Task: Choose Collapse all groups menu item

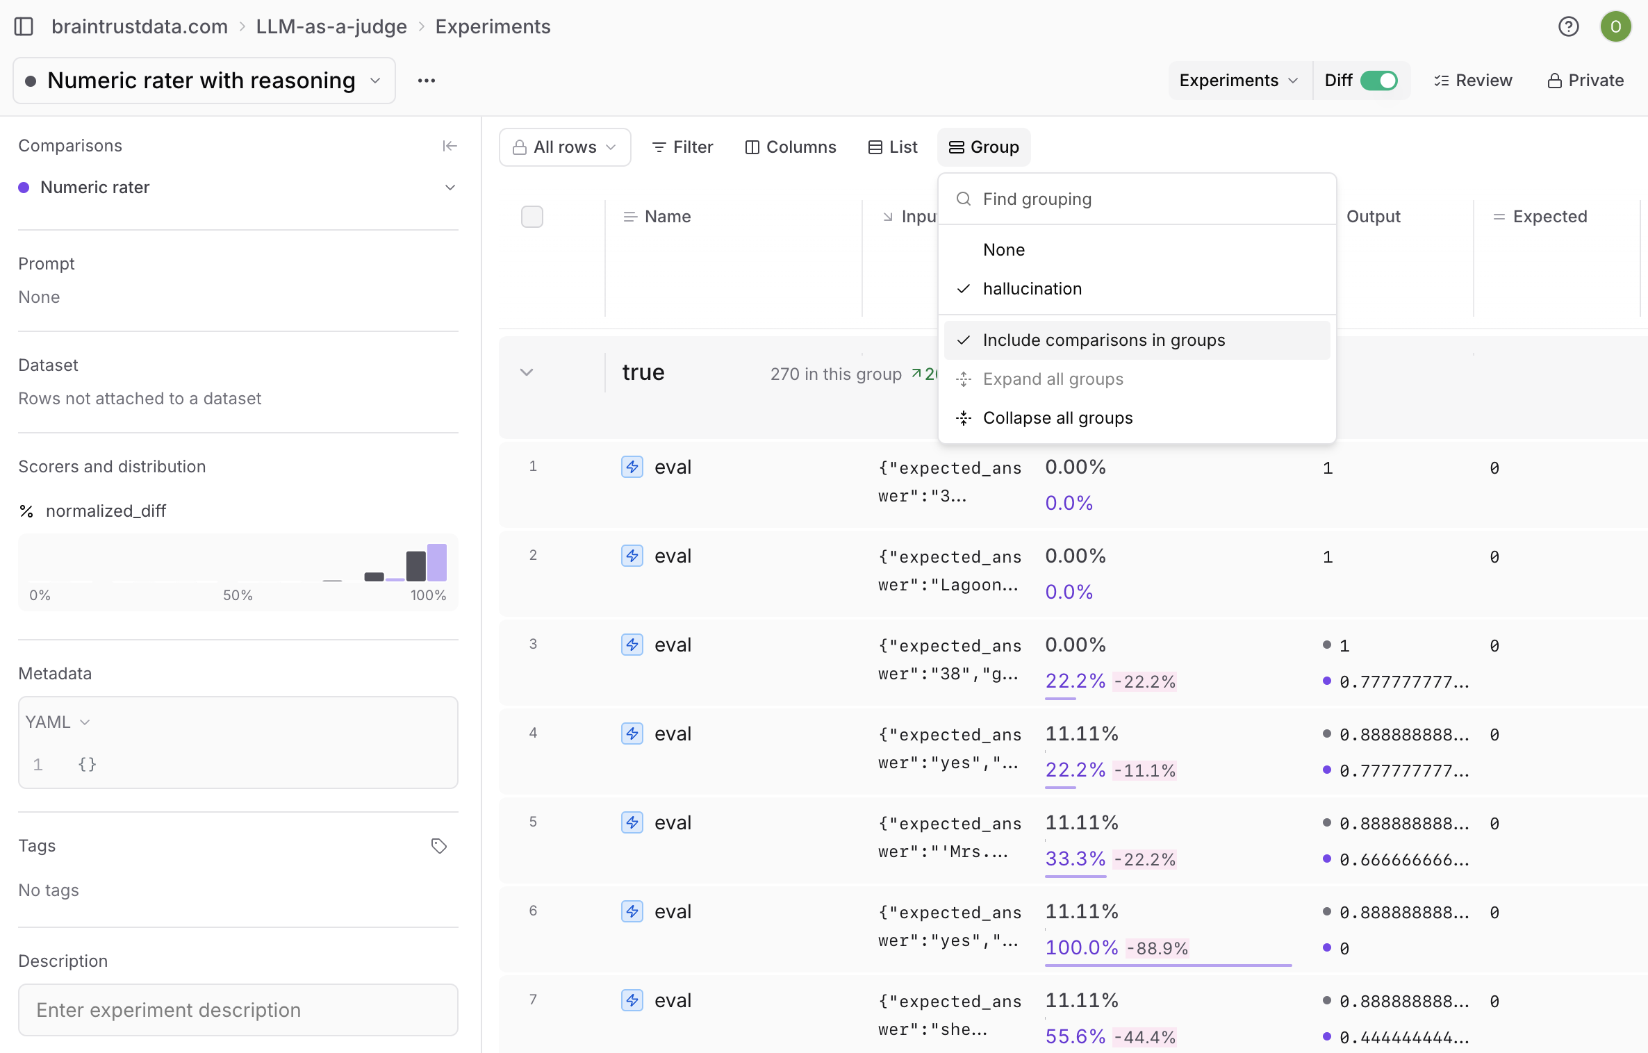Action: click(1057, 418)
